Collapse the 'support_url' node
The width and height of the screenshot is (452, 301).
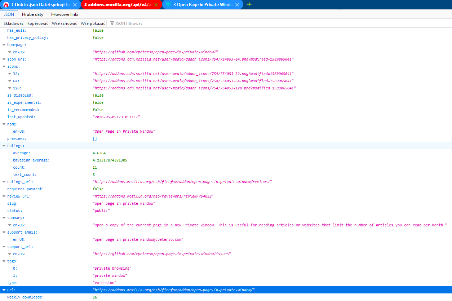[x=4, y=247]
